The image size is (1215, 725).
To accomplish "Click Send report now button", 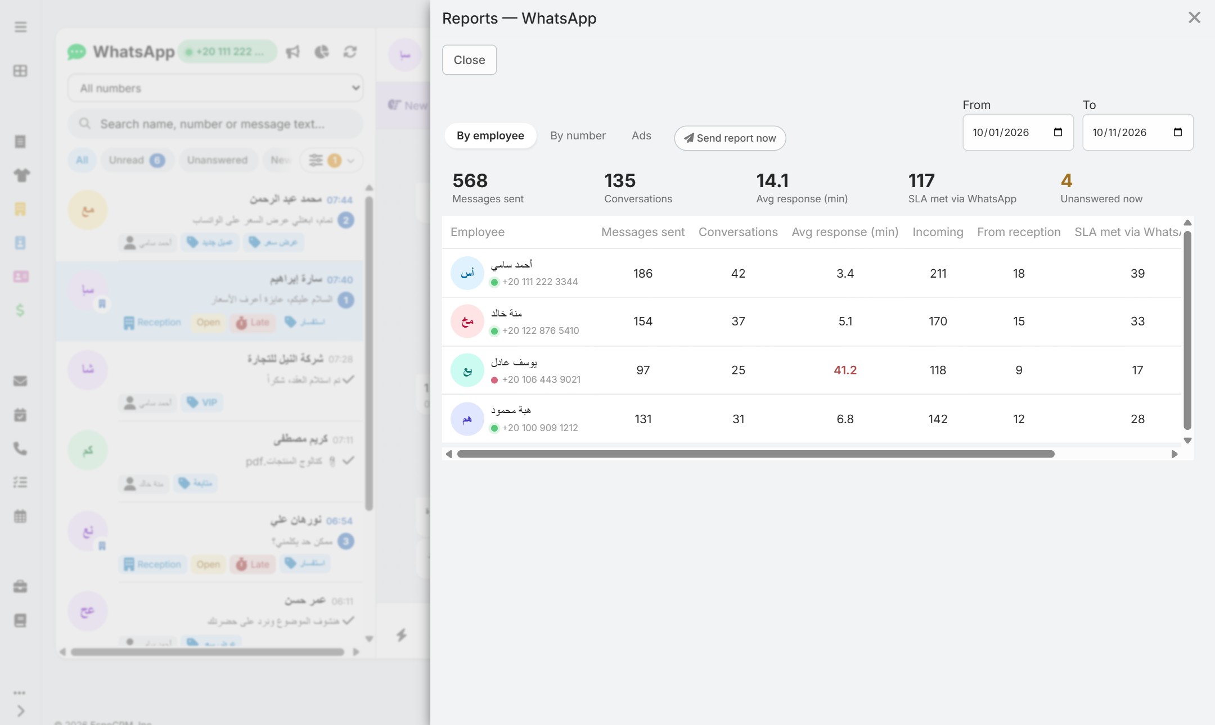I will click(x=730, y=138).
